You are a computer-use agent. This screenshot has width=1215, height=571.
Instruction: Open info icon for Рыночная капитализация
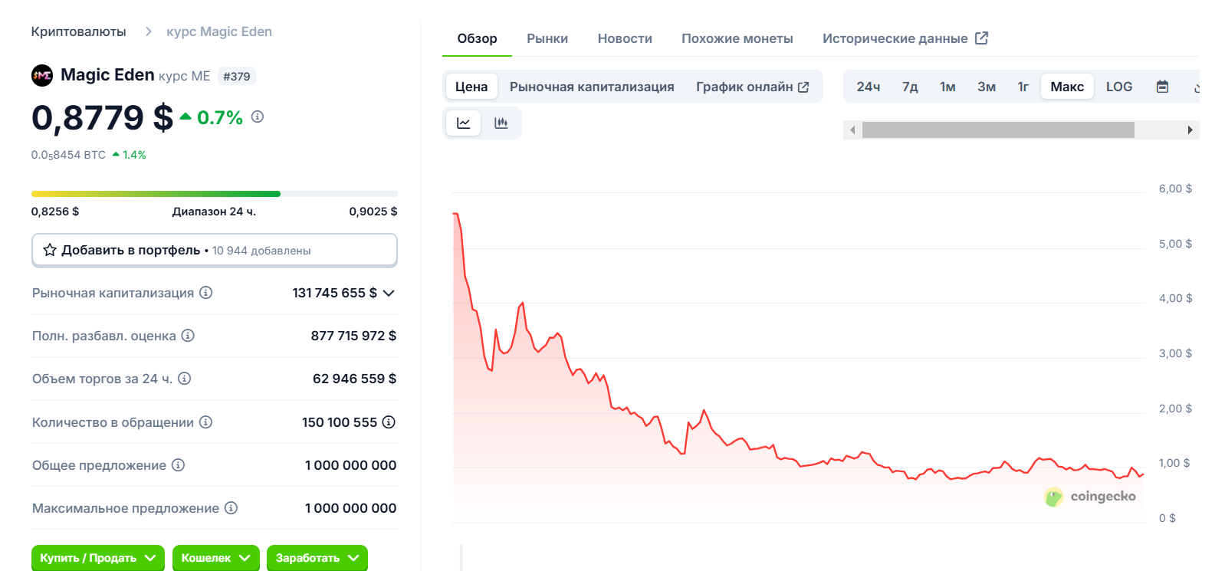(205, 293)
